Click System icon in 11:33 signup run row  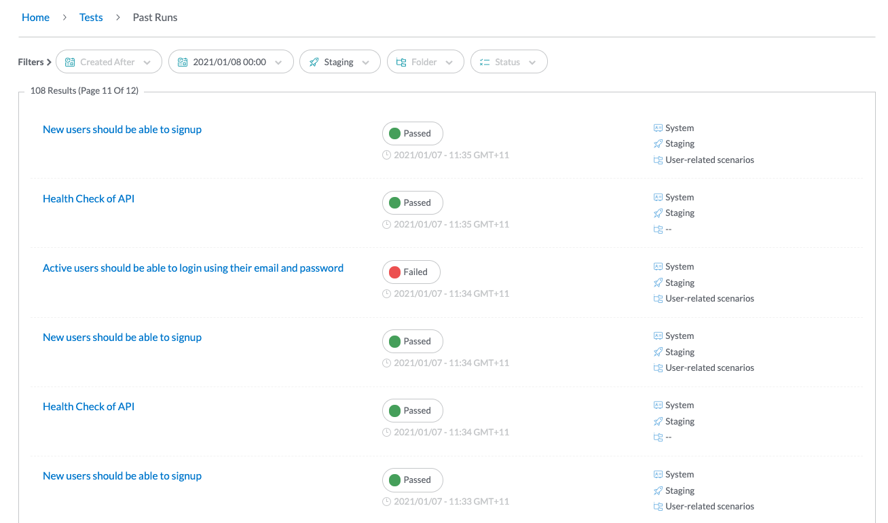pos(658,474)
